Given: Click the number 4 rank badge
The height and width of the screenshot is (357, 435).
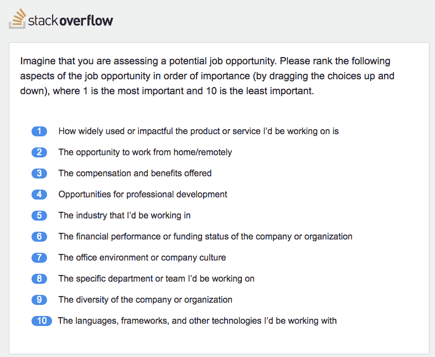Looking at the screenshot, I should [39, 195].
